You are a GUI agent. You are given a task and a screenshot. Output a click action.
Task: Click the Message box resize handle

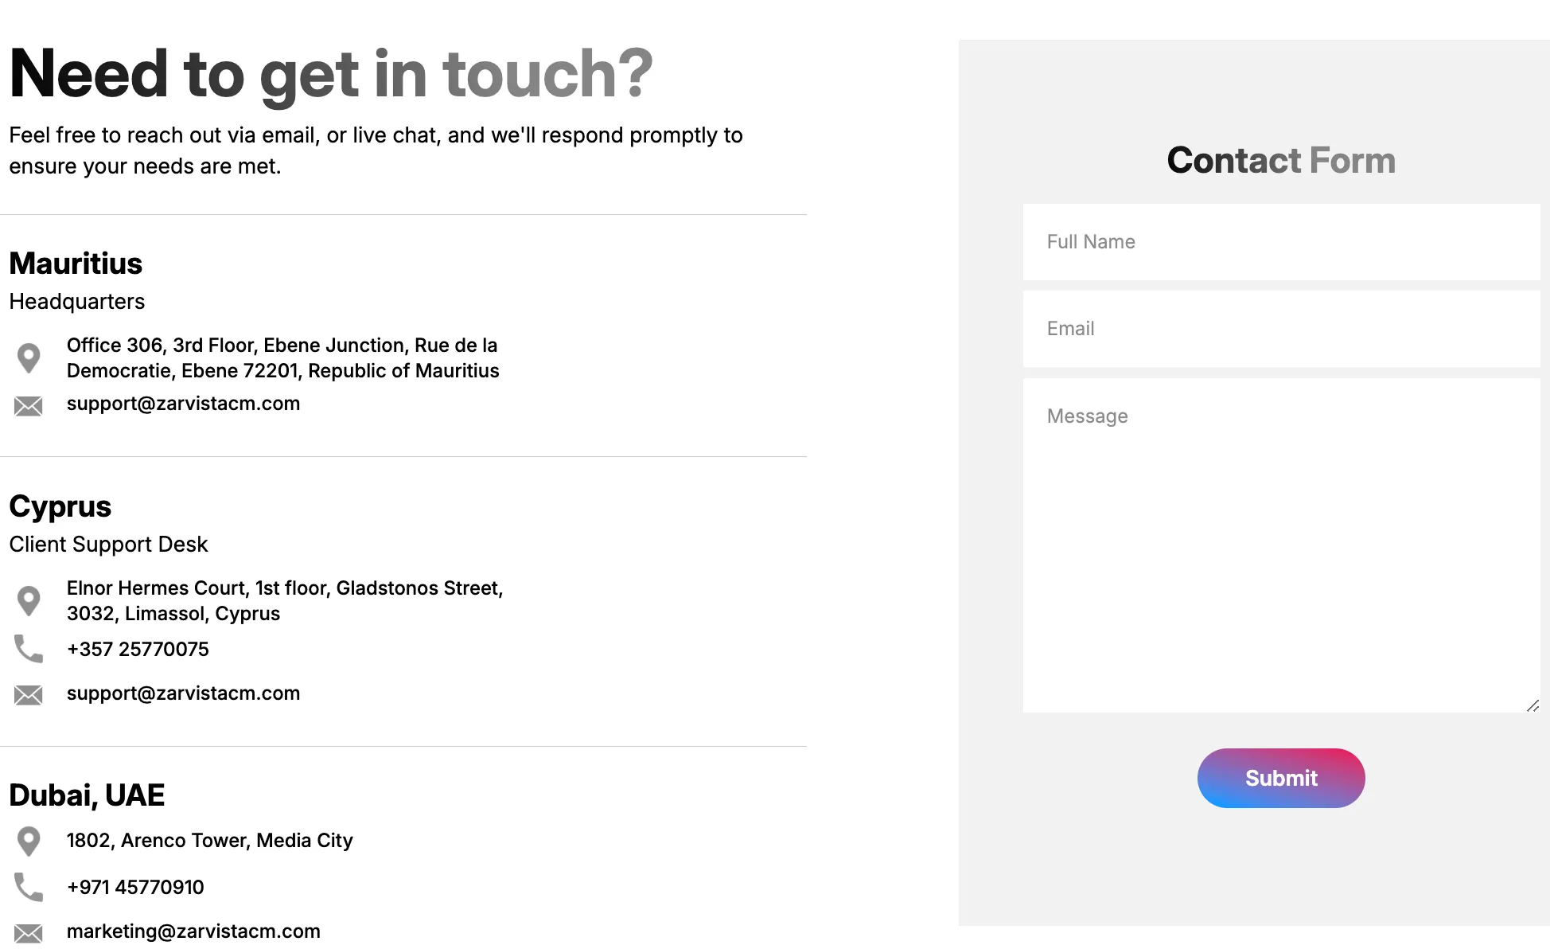1532,705
